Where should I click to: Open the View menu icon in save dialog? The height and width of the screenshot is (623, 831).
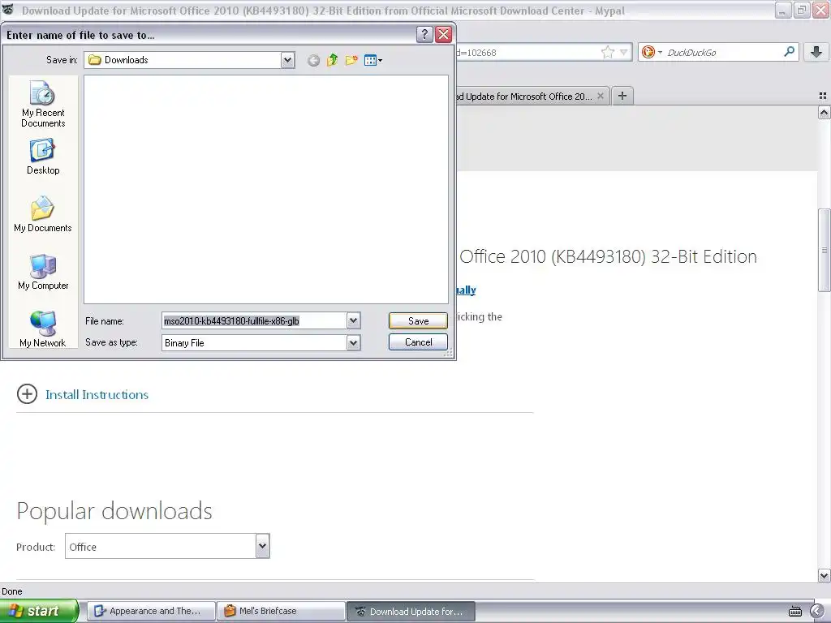tap(373, 60)
